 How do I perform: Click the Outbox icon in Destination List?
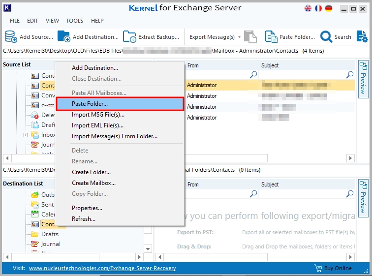(35, 195)
